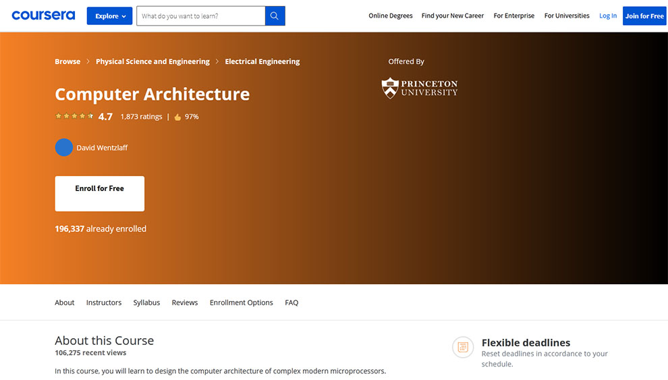Click the Princeton University logo
The image size is (668, 380).
click(x=419, y=88)
